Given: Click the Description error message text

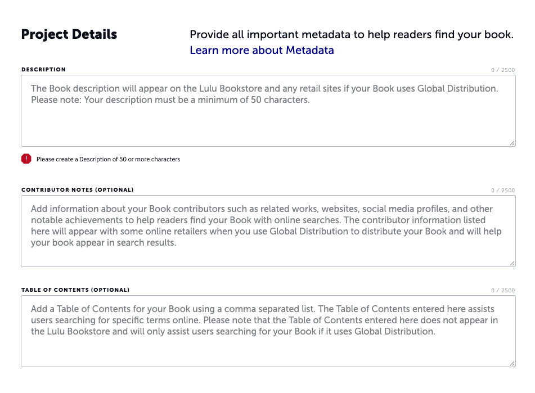Looking at the screenshot, I should tap(109, 159).
